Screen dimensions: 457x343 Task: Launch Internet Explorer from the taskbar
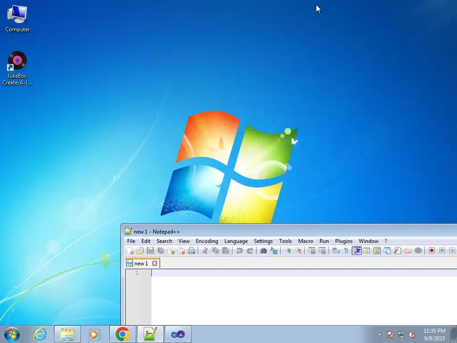(40, 334)
